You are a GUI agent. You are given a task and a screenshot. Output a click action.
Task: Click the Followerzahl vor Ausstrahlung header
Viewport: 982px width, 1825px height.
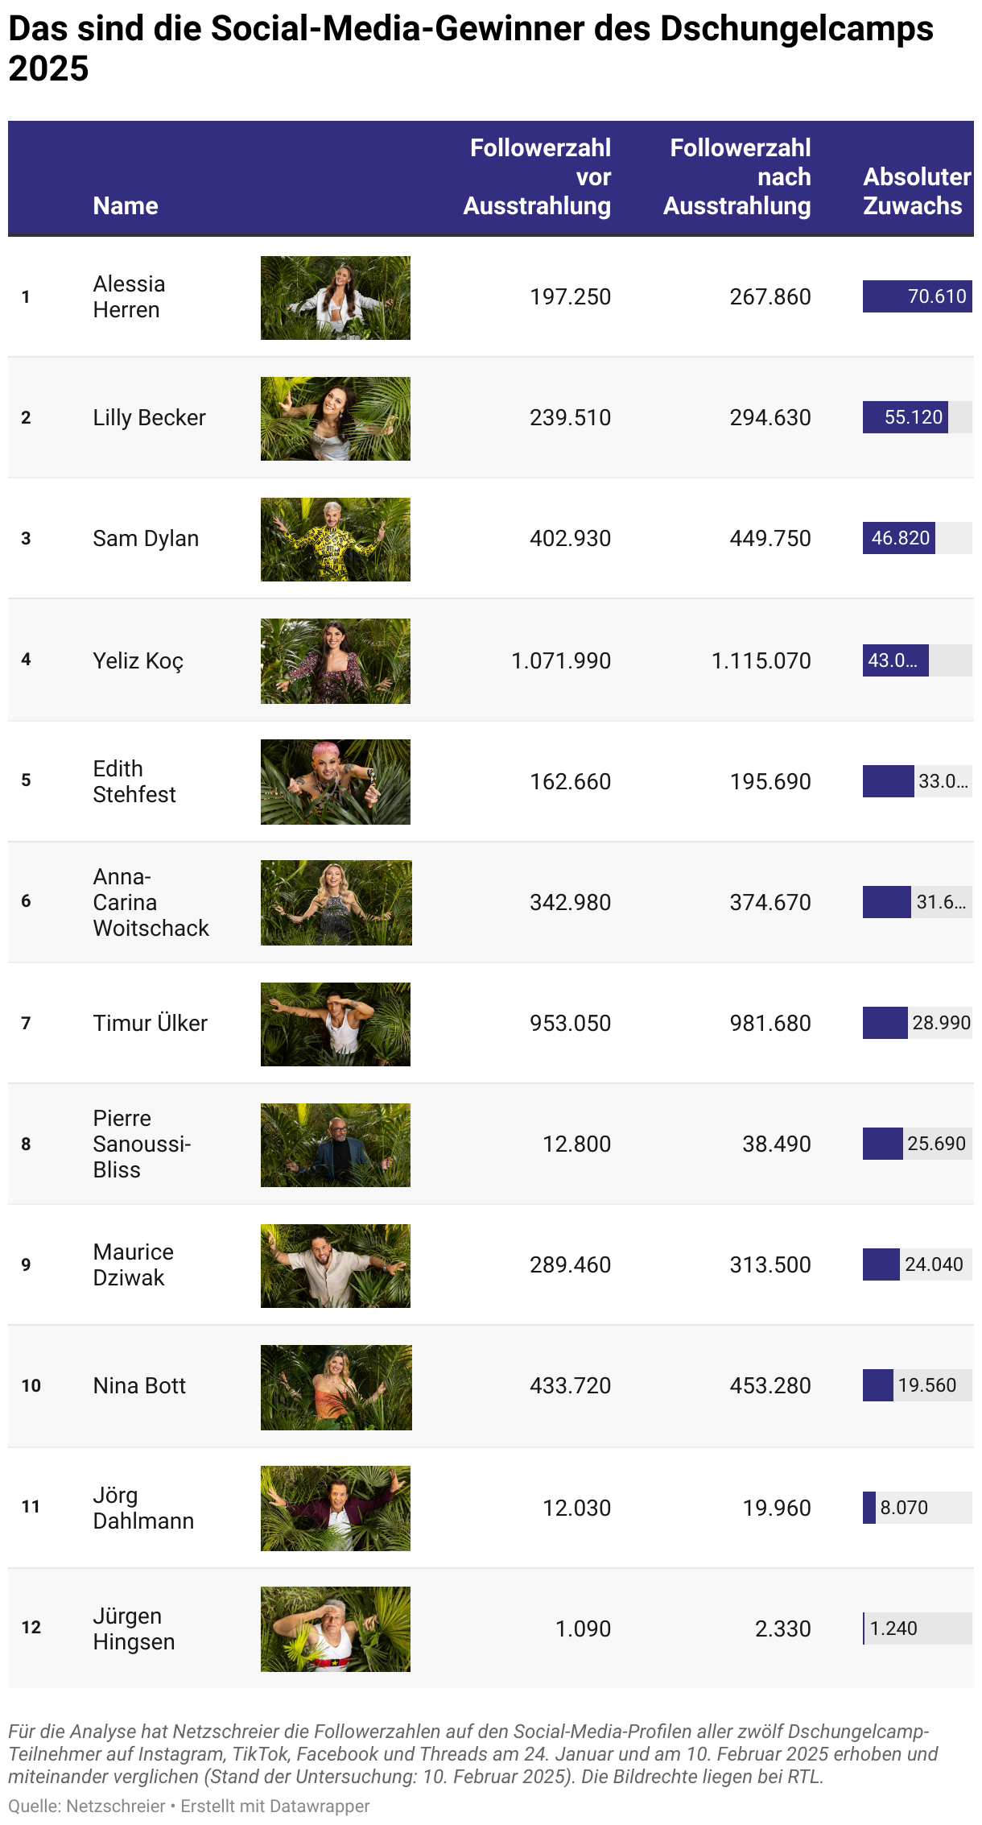coord(538,177)
